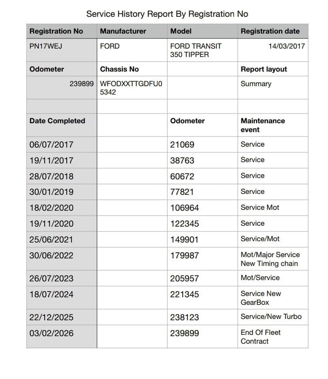Click the Service/New Turbo event
Viewport: 328px width, 379px height.
[x=271, y=317]
